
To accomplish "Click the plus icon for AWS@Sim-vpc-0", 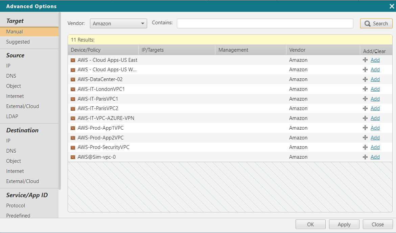I will (365, 157).
